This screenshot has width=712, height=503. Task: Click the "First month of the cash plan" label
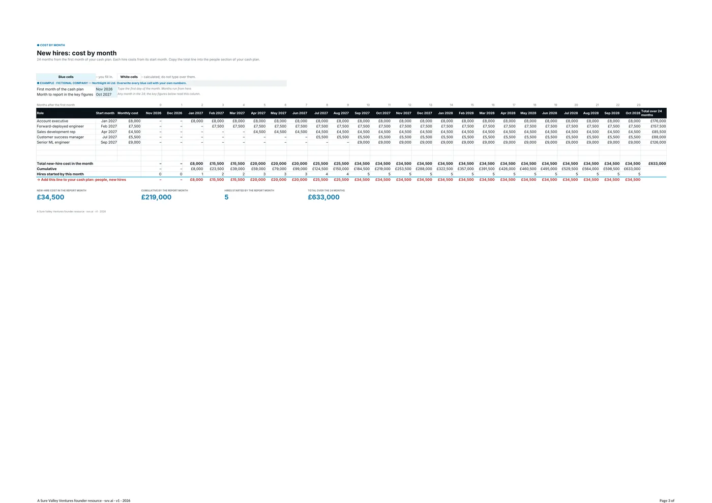pyautogui.click(x=60, y=89)
